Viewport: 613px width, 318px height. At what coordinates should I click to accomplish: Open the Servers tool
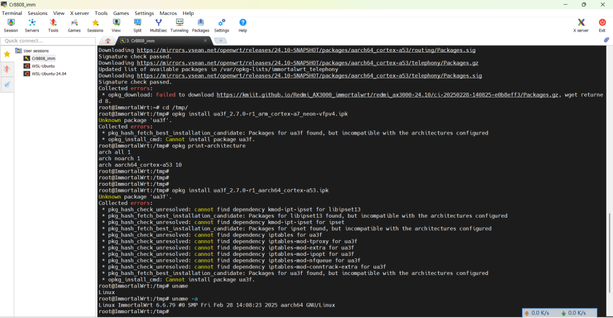32,25
